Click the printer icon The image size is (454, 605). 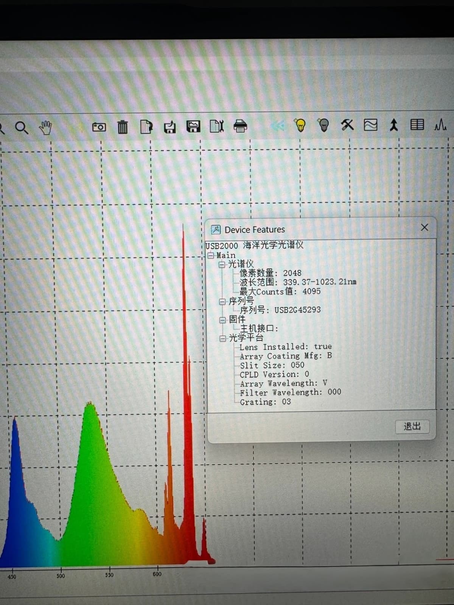tap(240, 126)
